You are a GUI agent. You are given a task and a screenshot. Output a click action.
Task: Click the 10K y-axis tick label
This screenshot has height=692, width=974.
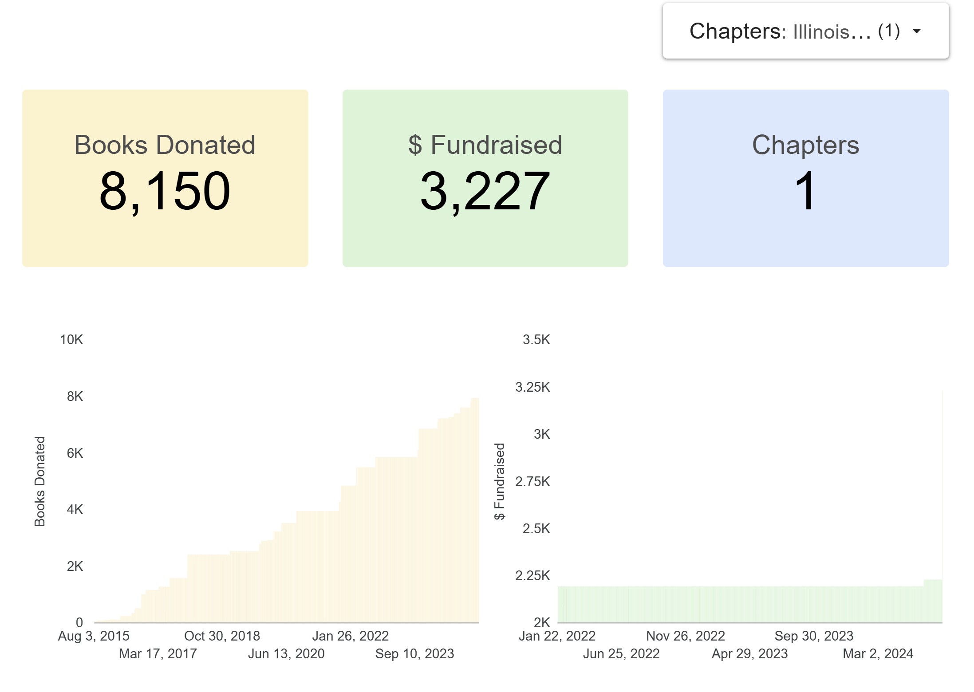[71, 340]
